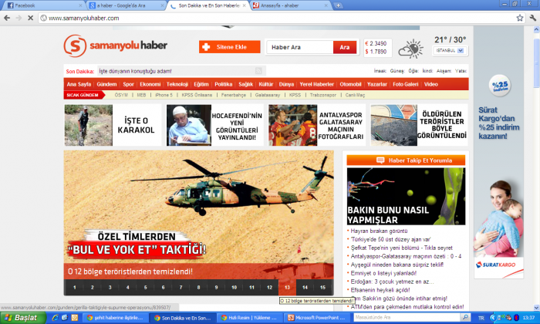Click the Fenerbahçe hot topic link
The width and height of the screenshot is (540, 324).
tap(234, 95)
